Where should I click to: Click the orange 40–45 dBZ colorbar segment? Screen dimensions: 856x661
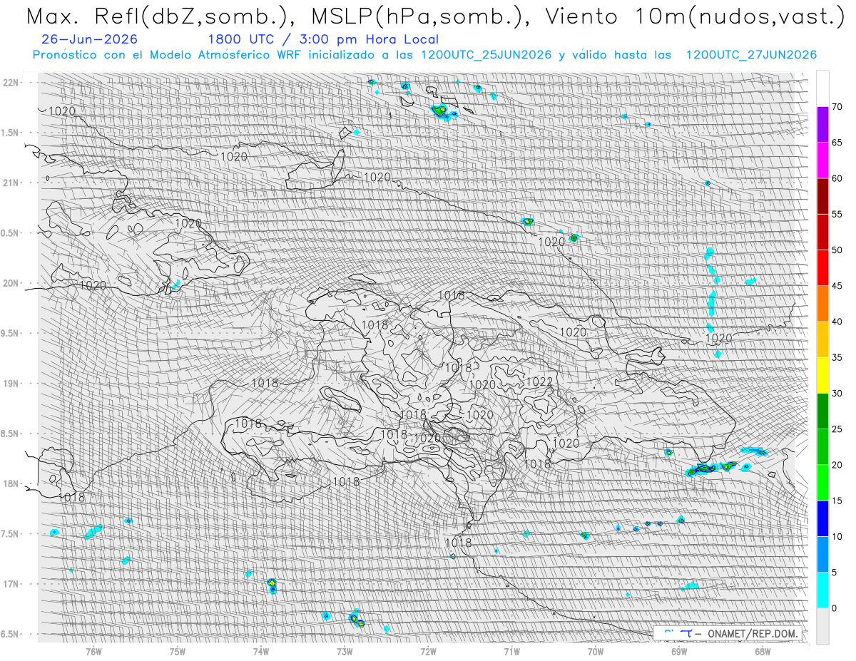pyautogui.click(x=822, y=303)
